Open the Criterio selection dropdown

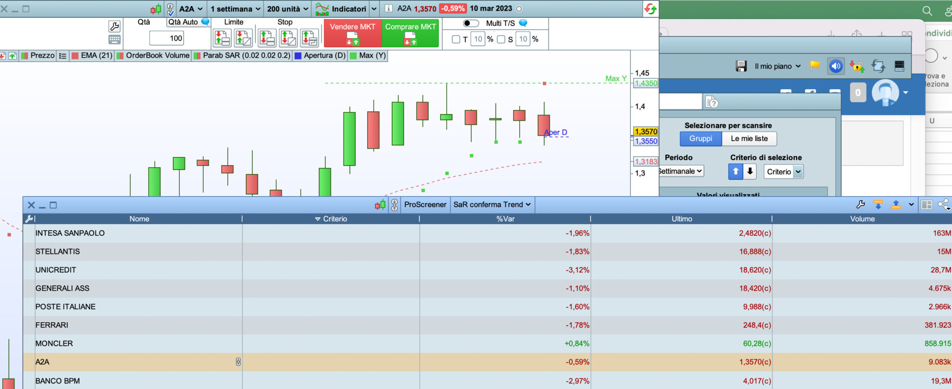(x=784, y=172)
